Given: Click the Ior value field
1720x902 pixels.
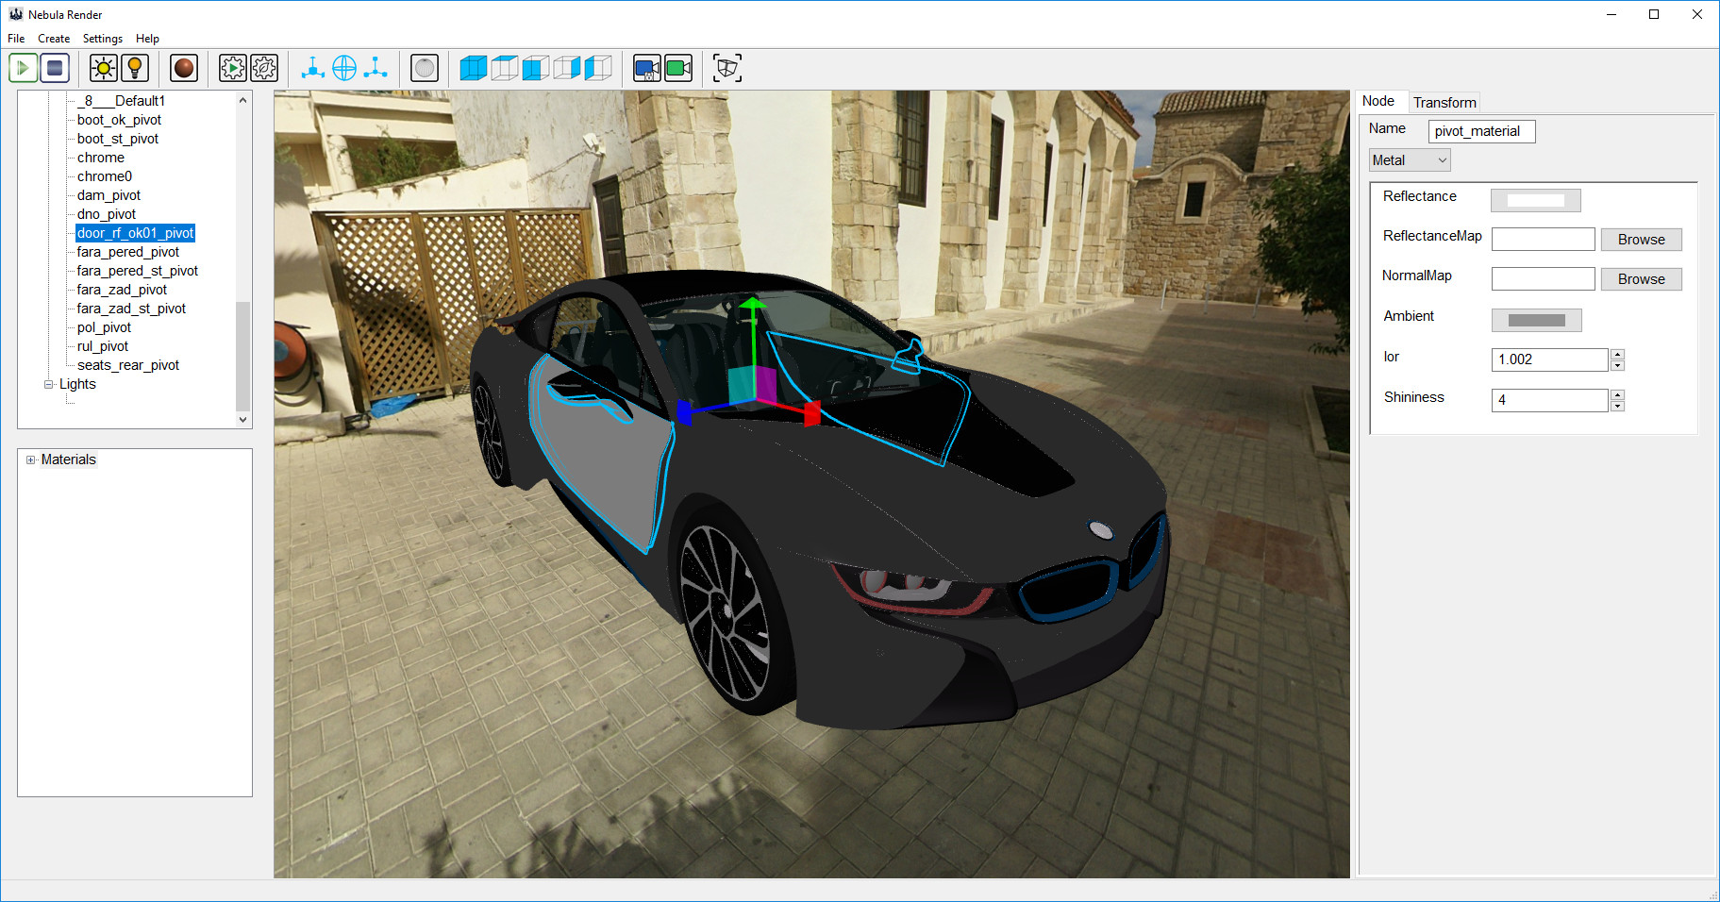Looking at the screenshot, I should pos(1549,359).
